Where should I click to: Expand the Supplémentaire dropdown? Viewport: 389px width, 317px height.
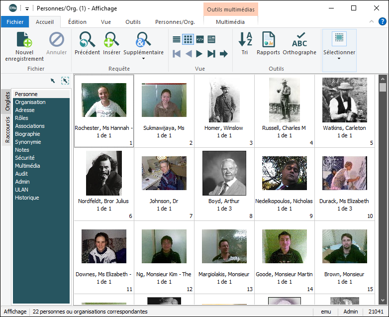pos(143,59)
